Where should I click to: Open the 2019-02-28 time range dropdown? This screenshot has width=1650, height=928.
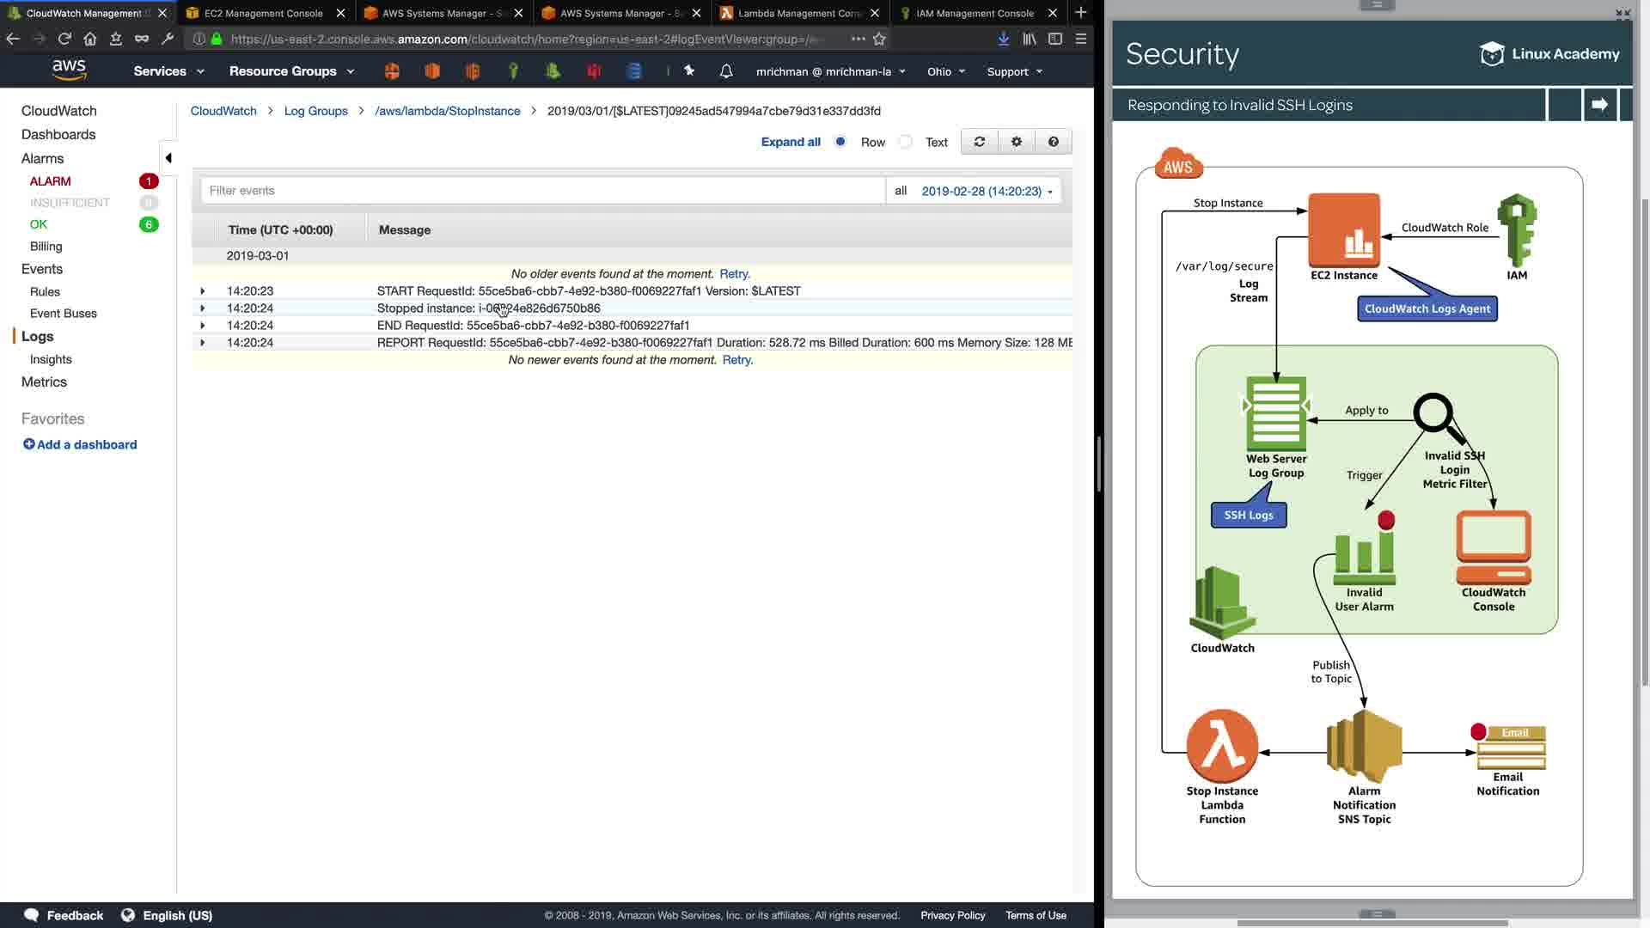pos(987,192)
